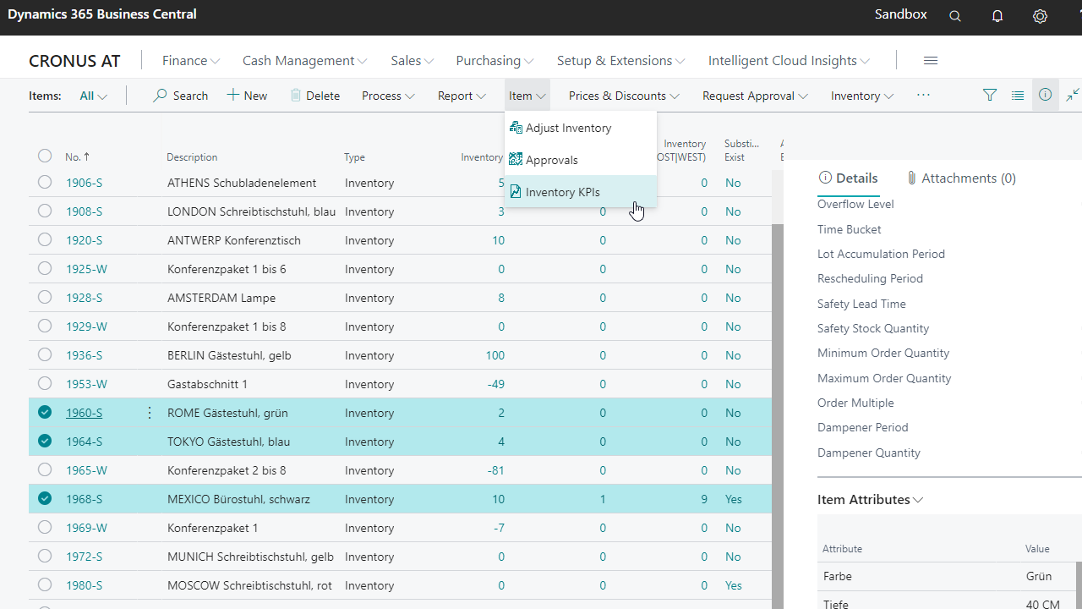Collapse the Item Attributes section

870,500
